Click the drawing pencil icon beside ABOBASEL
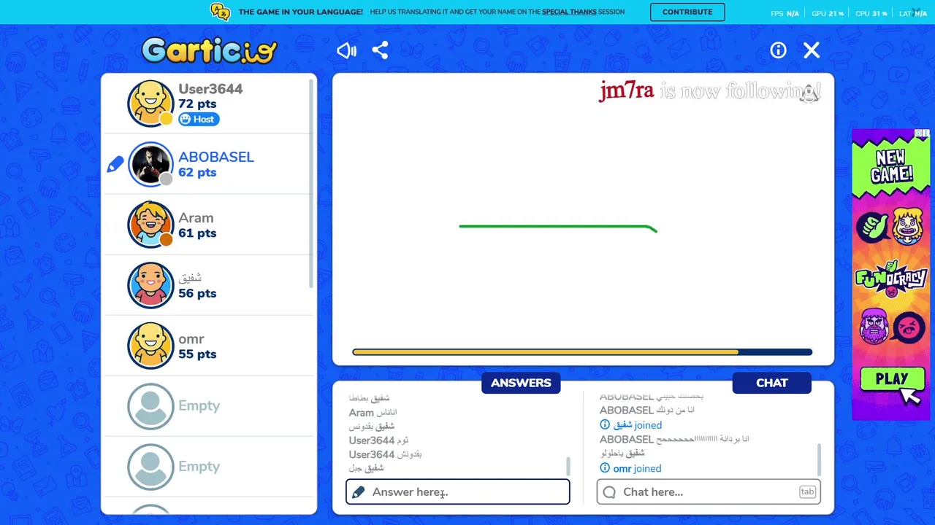Viewport: 935px width, 525px height. (x=115, y=165)
